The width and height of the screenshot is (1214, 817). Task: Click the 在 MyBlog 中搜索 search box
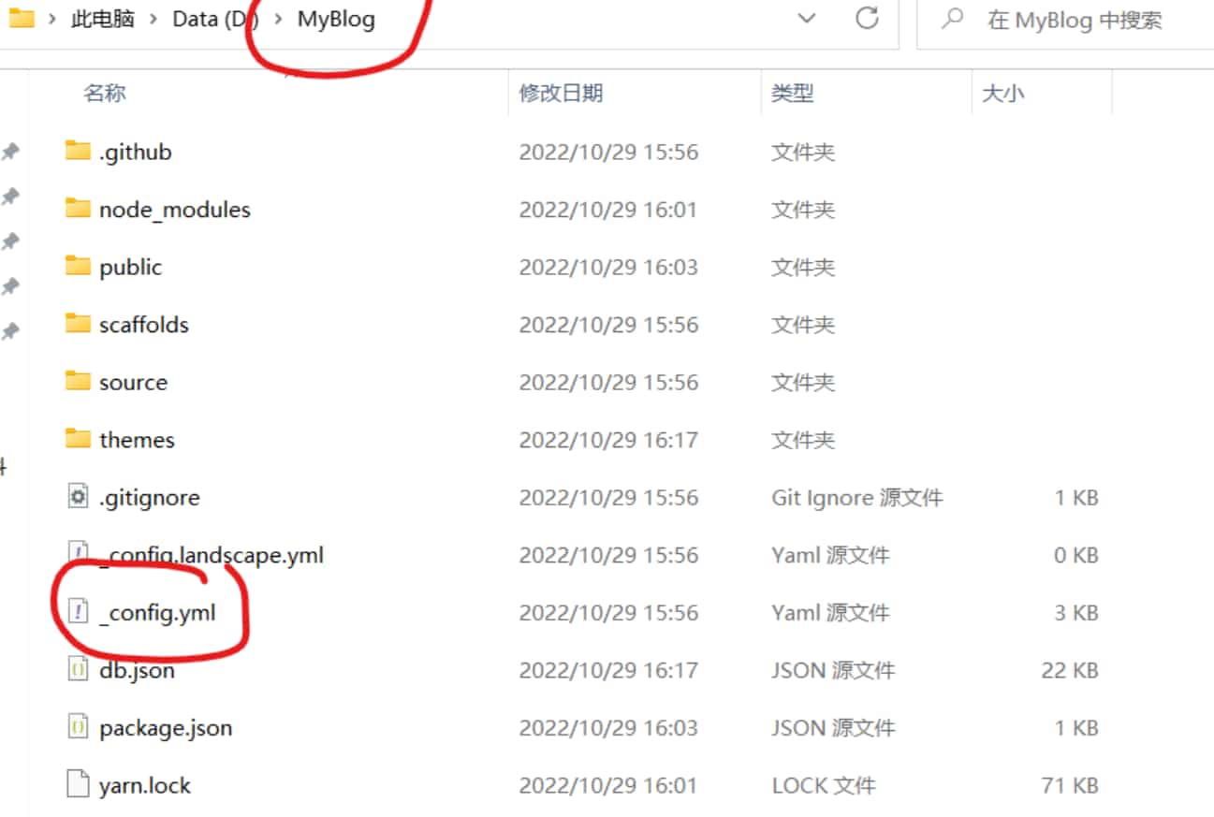coord(1076,20)
